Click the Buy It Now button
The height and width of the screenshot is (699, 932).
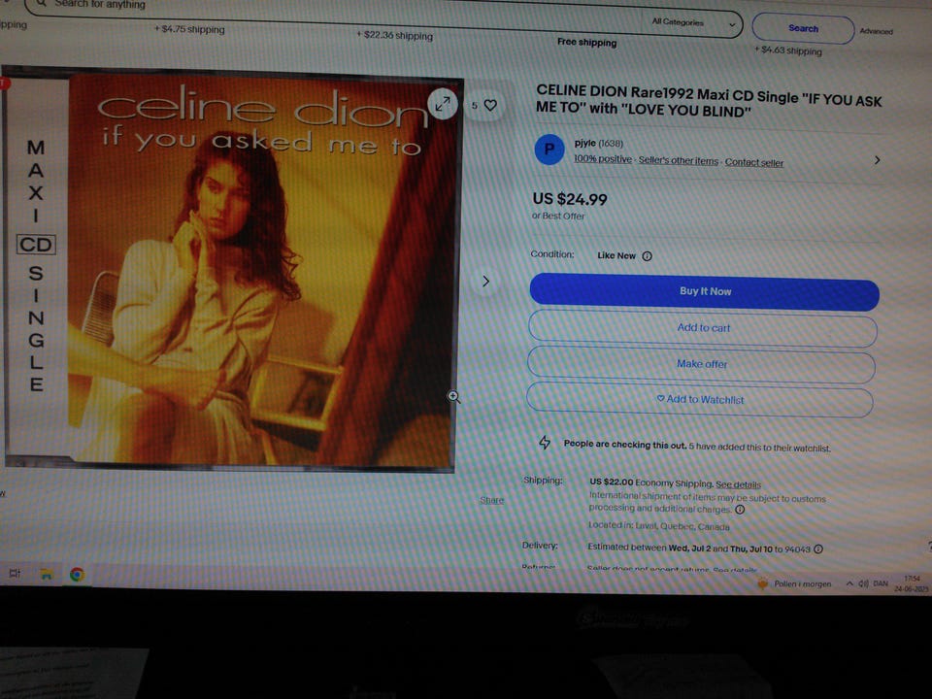[x=705, y=292]
